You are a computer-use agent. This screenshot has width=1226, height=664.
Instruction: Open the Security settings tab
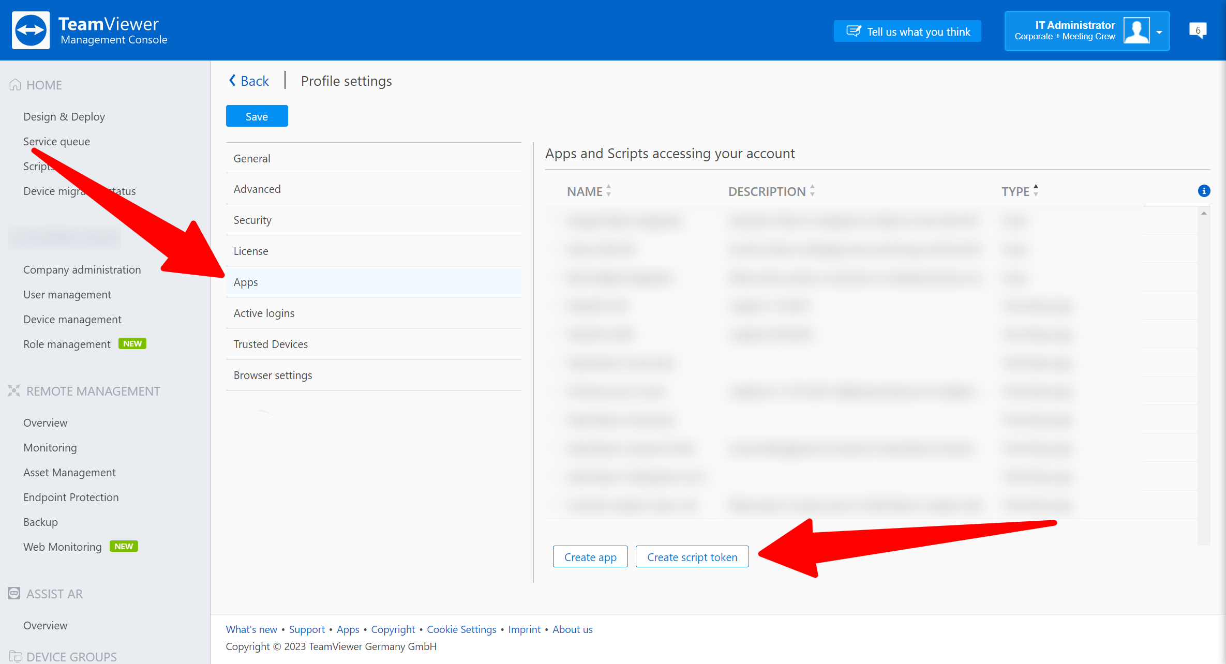click(373, 220)
